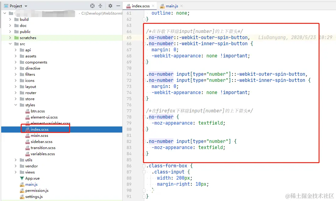
Task: Click the SASS icon of variables.scss
Action: (x=27, y=154)
